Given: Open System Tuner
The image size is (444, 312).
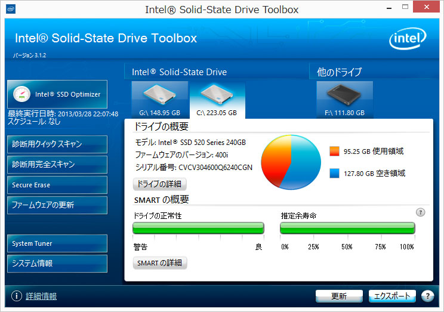Looking at the screenshot, I should tap(57, 243).
